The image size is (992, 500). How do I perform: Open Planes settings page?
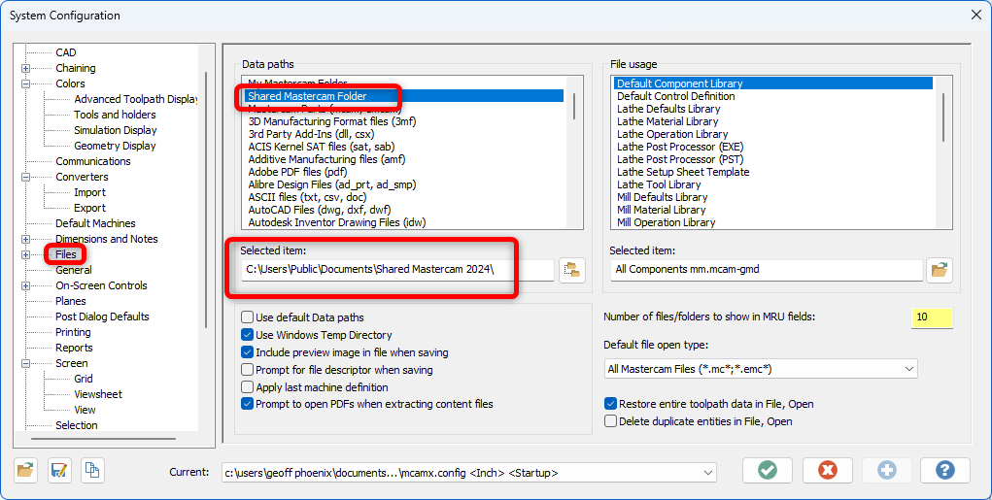[x=70, y=301]
